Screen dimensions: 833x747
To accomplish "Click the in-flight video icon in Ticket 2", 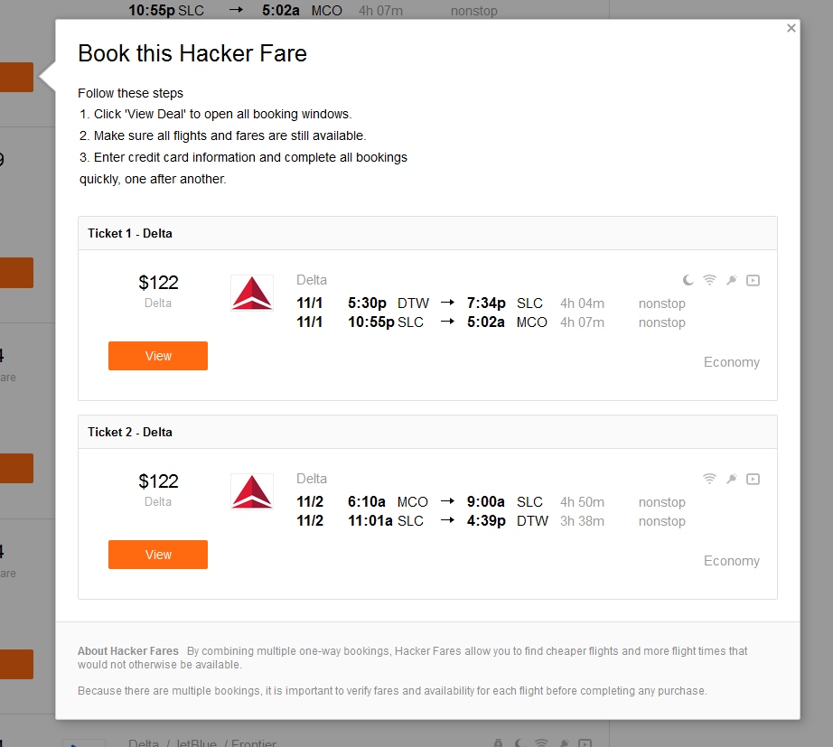I will [x=753, y=479].
